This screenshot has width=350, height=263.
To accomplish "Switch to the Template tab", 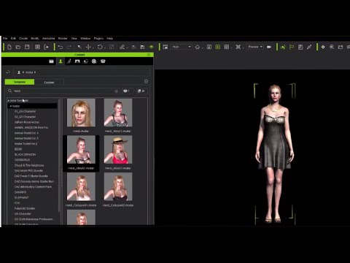I will click(x=20, y=82).
